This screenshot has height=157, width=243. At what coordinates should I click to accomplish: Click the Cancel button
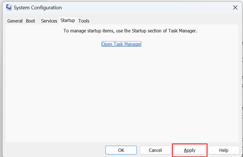[x=155, y=150]
